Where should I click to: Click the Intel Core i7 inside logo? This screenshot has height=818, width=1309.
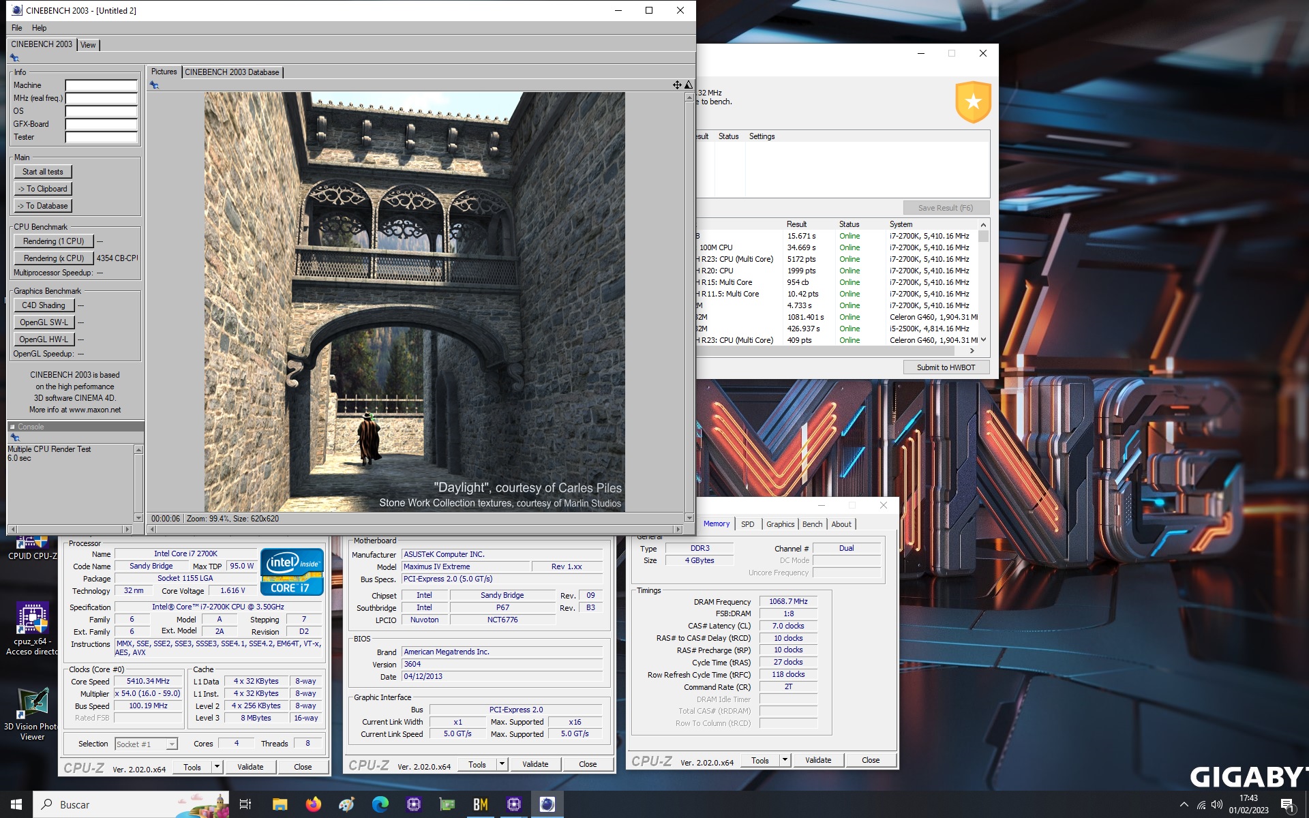(292, 572)
